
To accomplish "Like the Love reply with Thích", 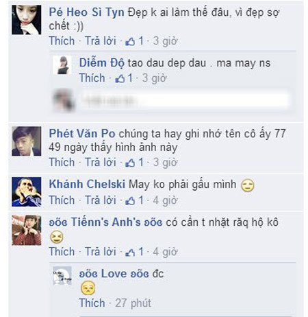I will coord(92,303).
